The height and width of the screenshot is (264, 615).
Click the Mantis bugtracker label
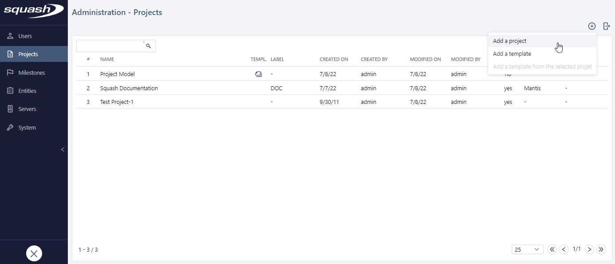pos(532,88)
